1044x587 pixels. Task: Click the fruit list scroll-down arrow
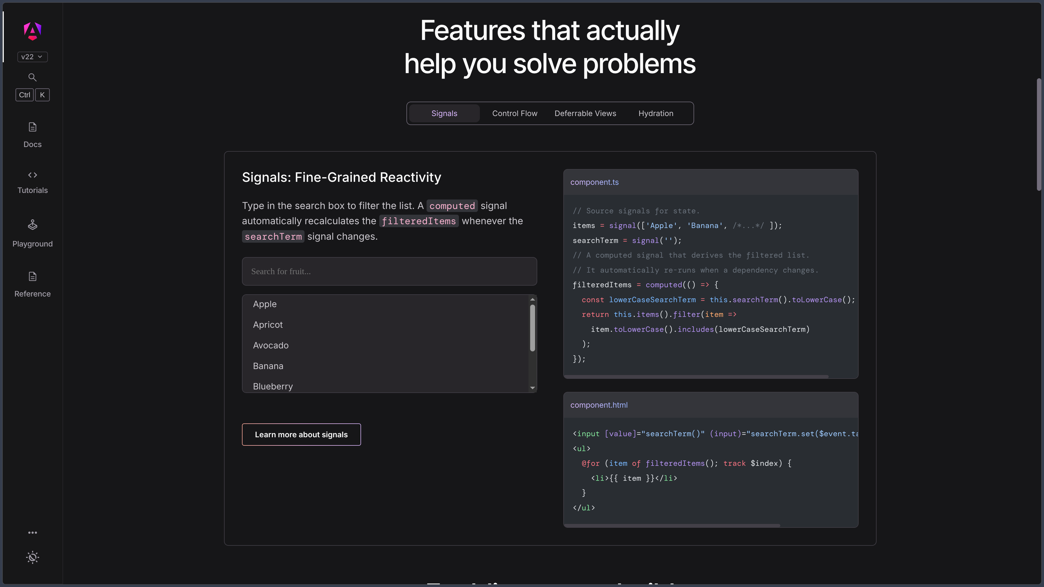tap(533, 388)
